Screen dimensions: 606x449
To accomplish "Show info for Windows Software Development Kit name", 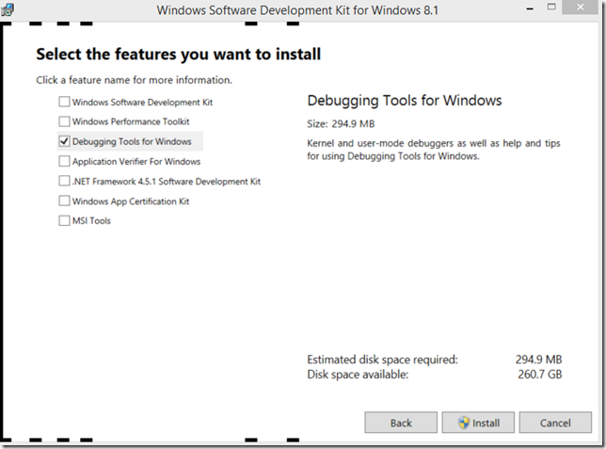I will 142,102.
